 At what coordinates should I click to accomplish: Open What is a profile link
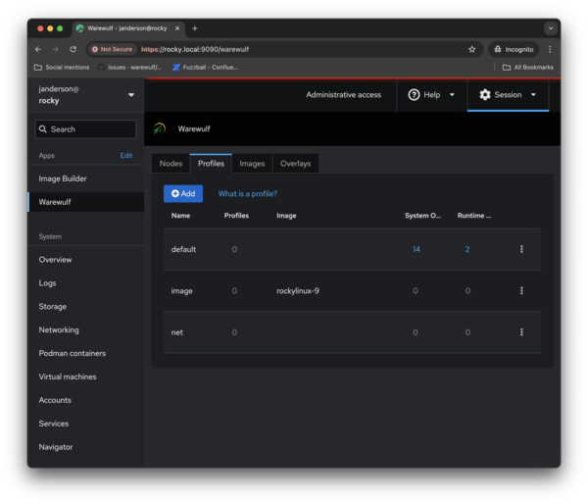click(x=248, y=193)
